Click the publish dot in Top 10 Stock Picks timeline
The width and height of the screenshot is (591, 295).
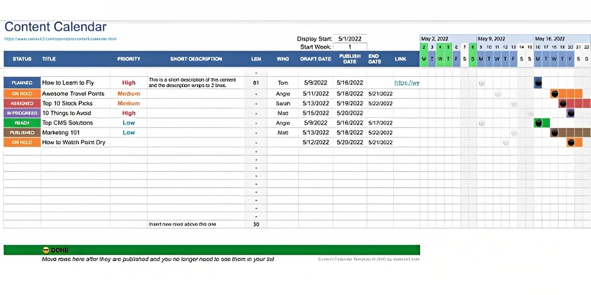tap(563, 104)
